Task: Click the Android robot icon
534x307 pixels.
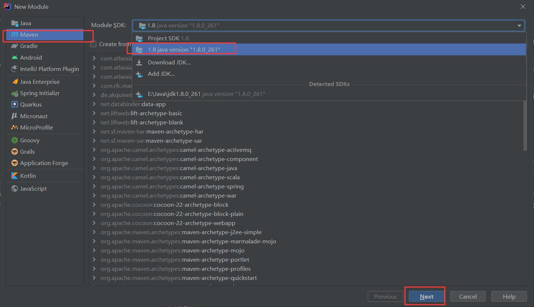Action: [15, 57]
